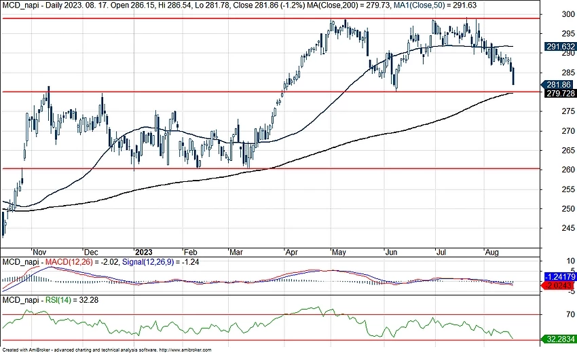Click the Jul label on time axis

coord(441,253)
